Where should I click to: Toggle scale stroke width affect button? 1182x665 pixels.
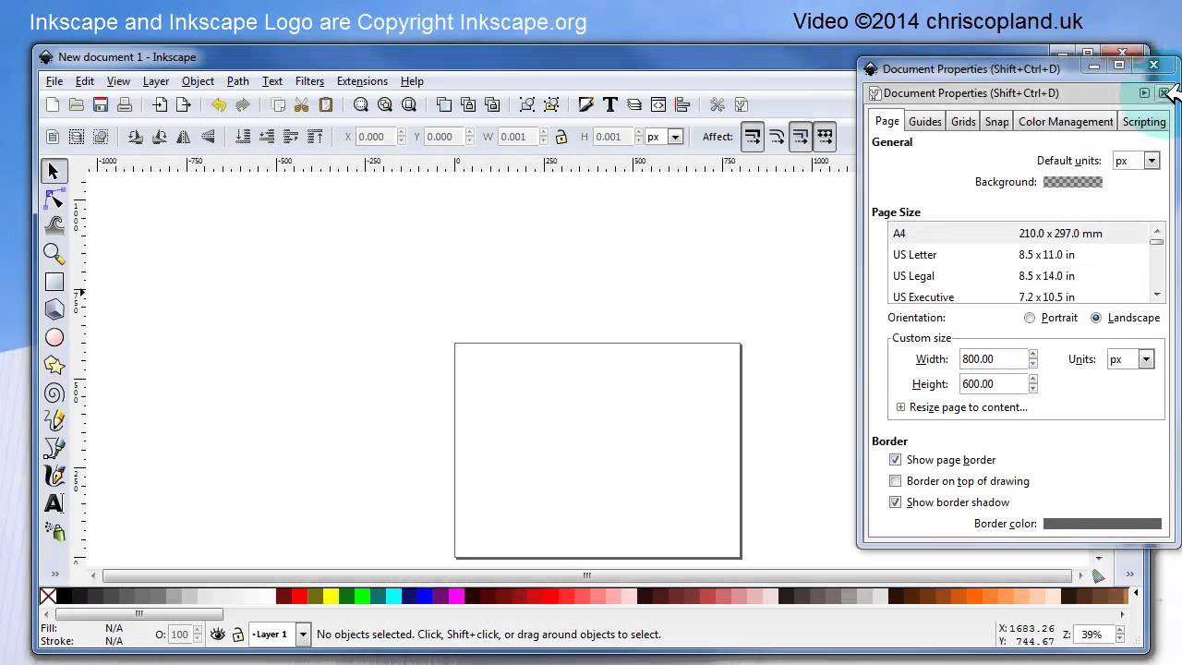(x=753, y=137)
